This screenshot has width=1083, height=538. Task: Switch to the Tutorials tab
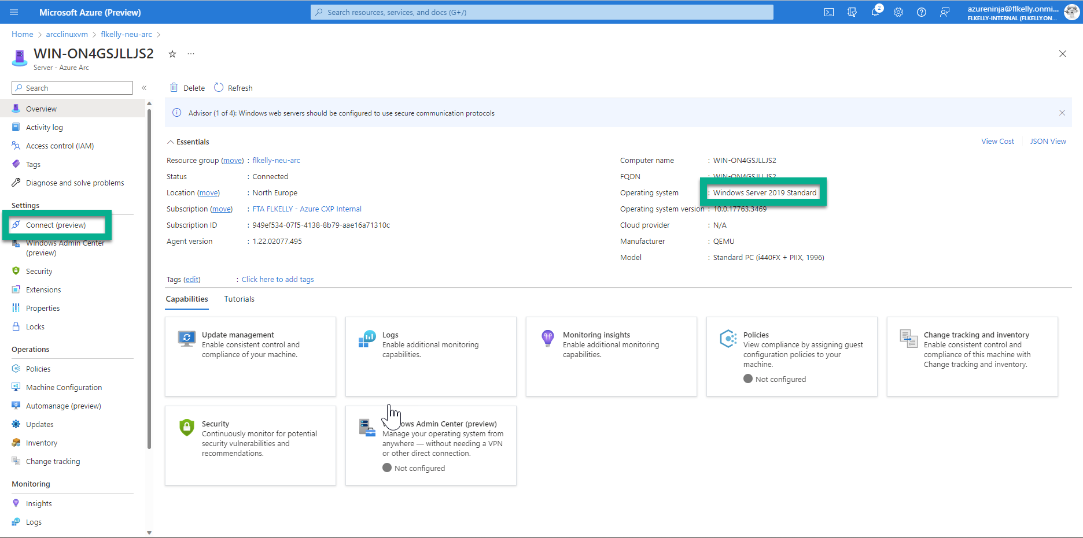pos(239,299)
